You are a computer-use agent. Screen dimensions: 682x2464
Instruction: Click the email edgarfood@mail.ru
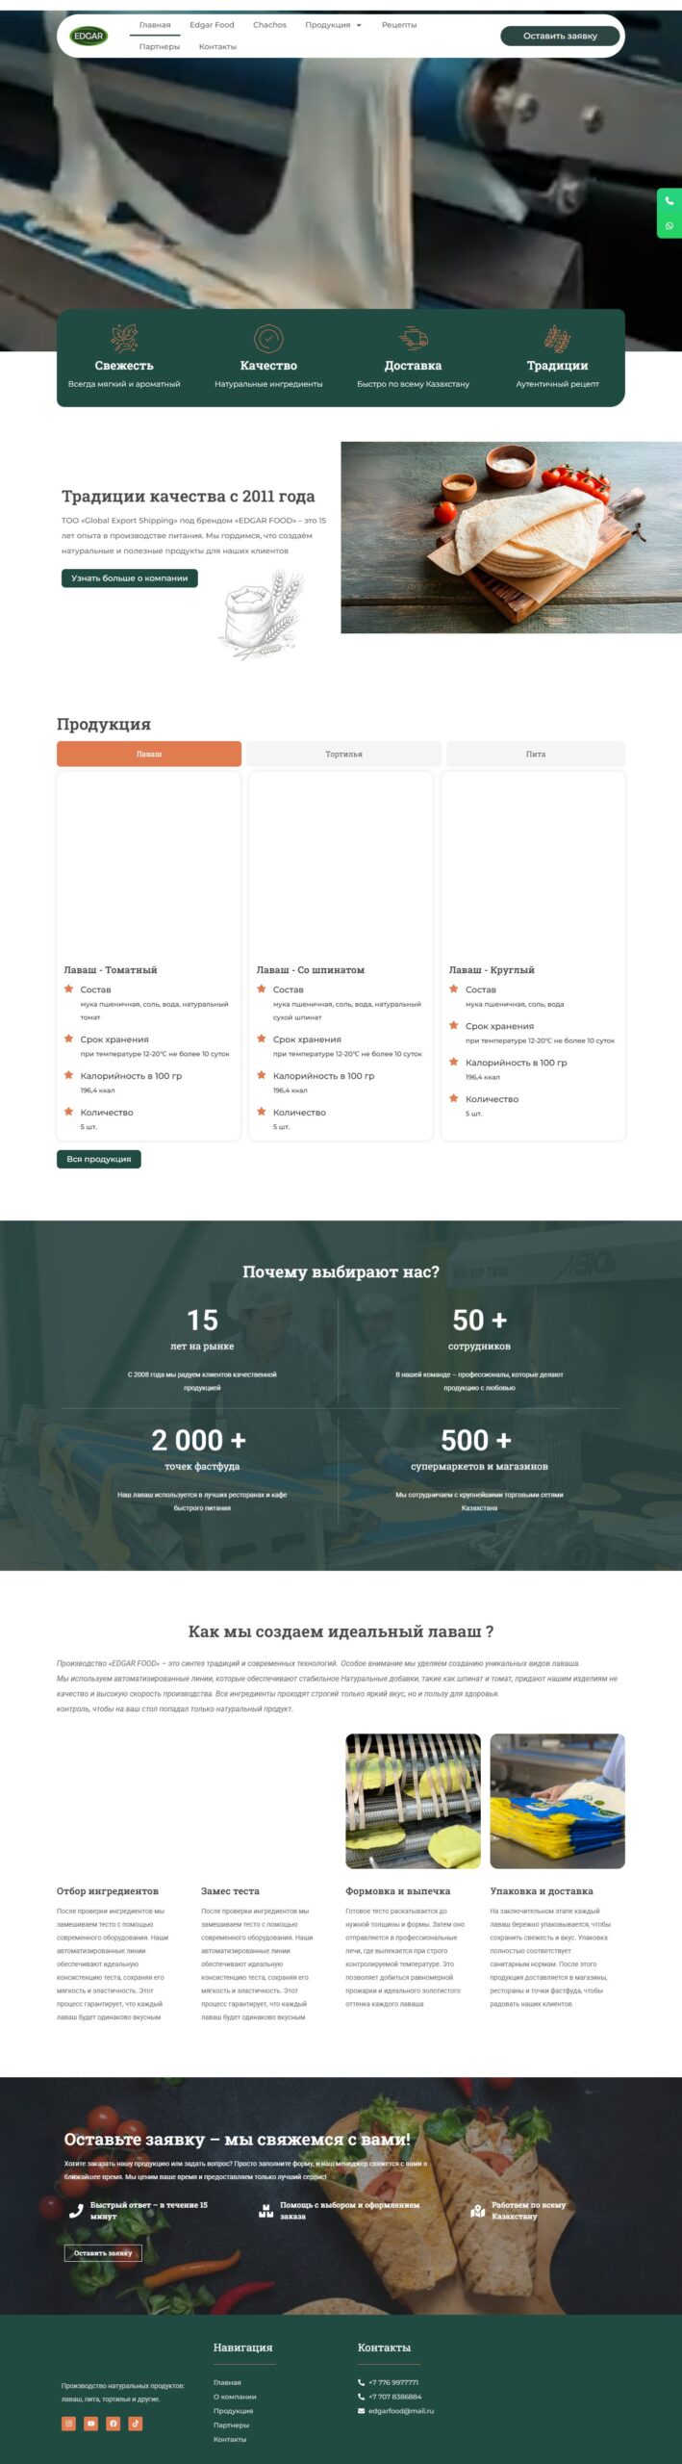point(401,2411)
